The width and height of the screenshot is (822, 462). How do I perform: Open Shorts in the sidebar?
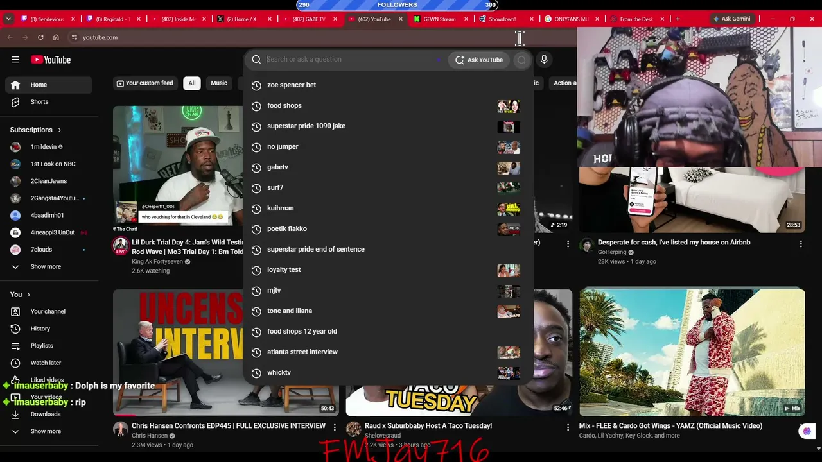pyautogui.click(x=49, y=102)
